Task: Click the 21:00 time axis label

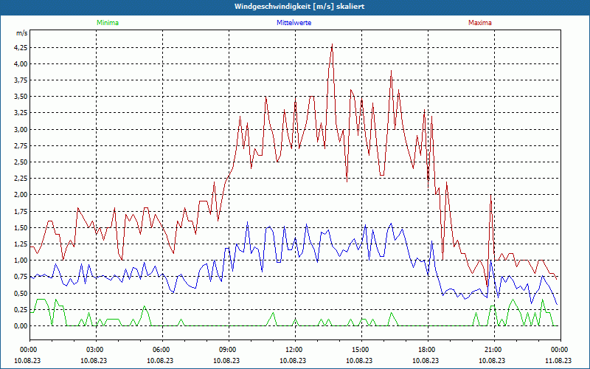Action: tap(494, 350)
